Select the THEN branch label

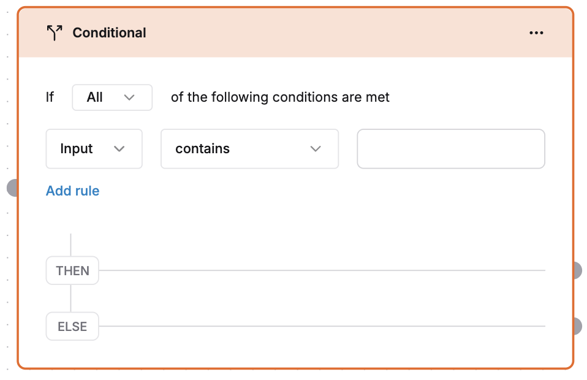click(x=72, y=270)
